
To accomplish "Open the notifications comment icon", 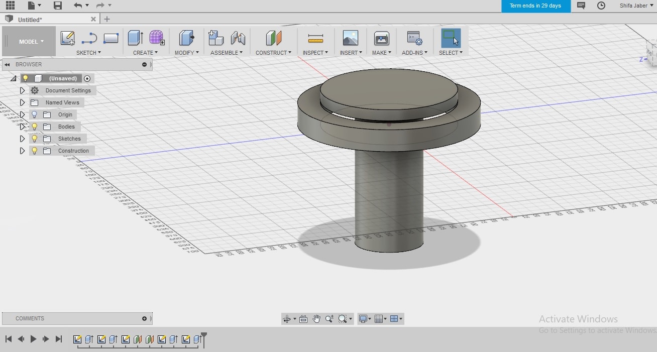I will click(581, 6).
